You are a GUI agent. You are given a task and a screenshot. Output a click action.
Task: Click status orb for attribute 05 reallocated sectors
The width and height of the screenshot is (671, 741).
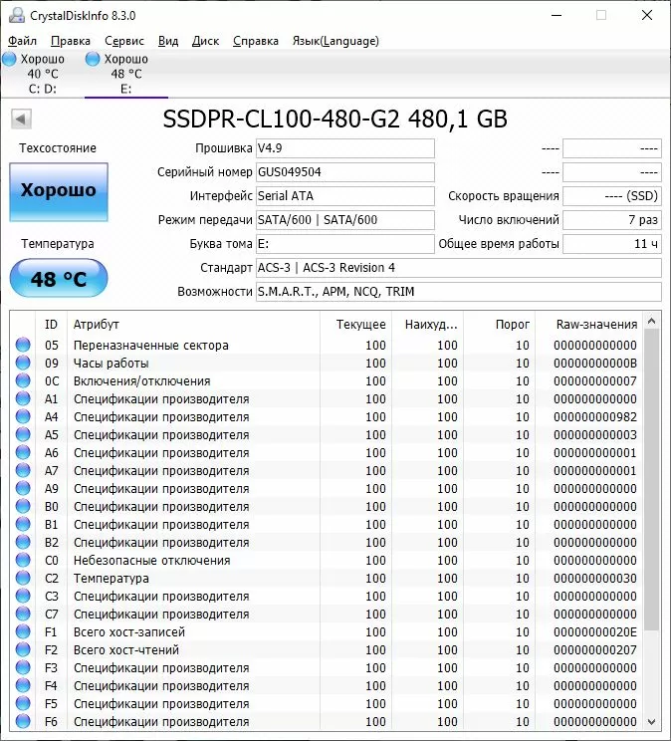tap(23, 346)
